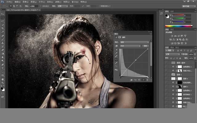This screenshot has width=197, height=123.
Task: Click the foreground color swatch in Color panel
Action: 166,15
